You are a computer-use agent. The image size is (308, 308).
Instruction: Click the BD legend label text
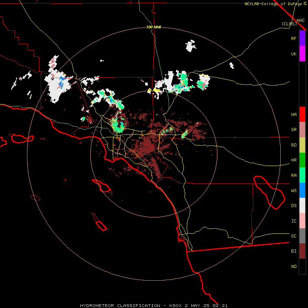(x=294, y=145)
